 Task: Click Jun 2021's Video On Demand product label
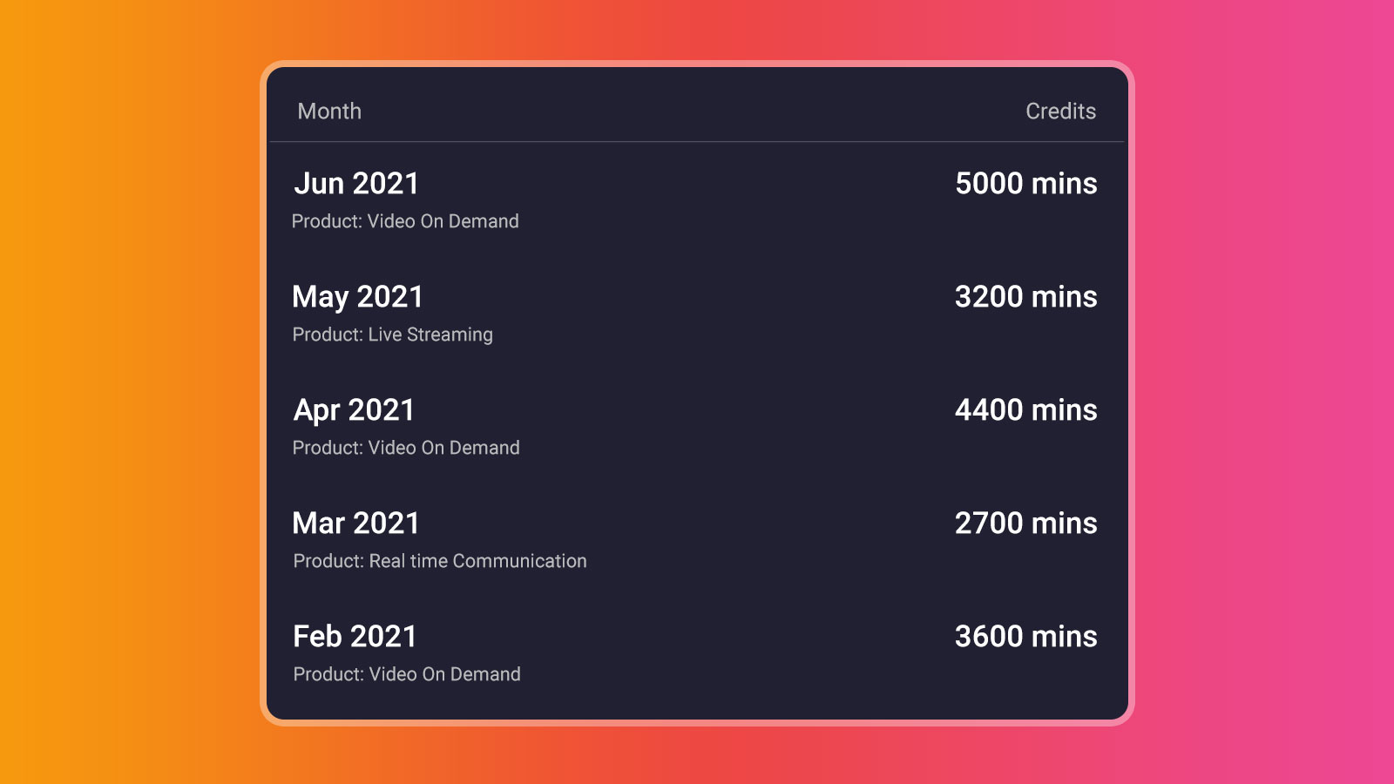pos(405,221)
